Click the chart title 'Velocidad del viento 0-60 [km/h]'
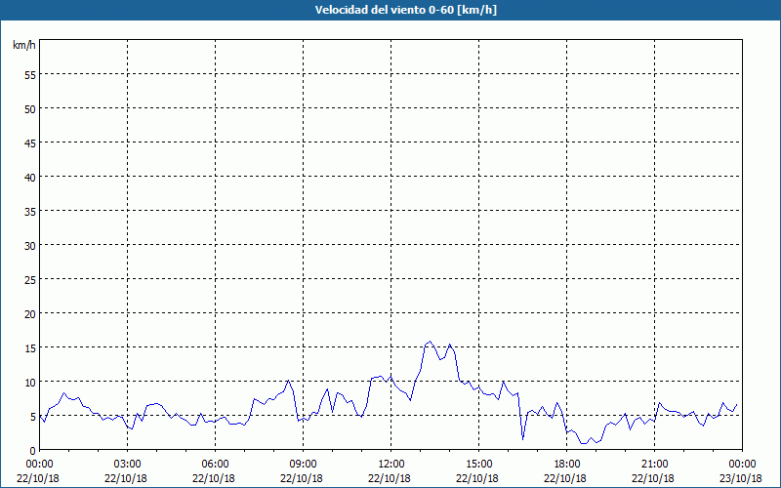The width and height of the screenshot is (781, 488). 405,10
